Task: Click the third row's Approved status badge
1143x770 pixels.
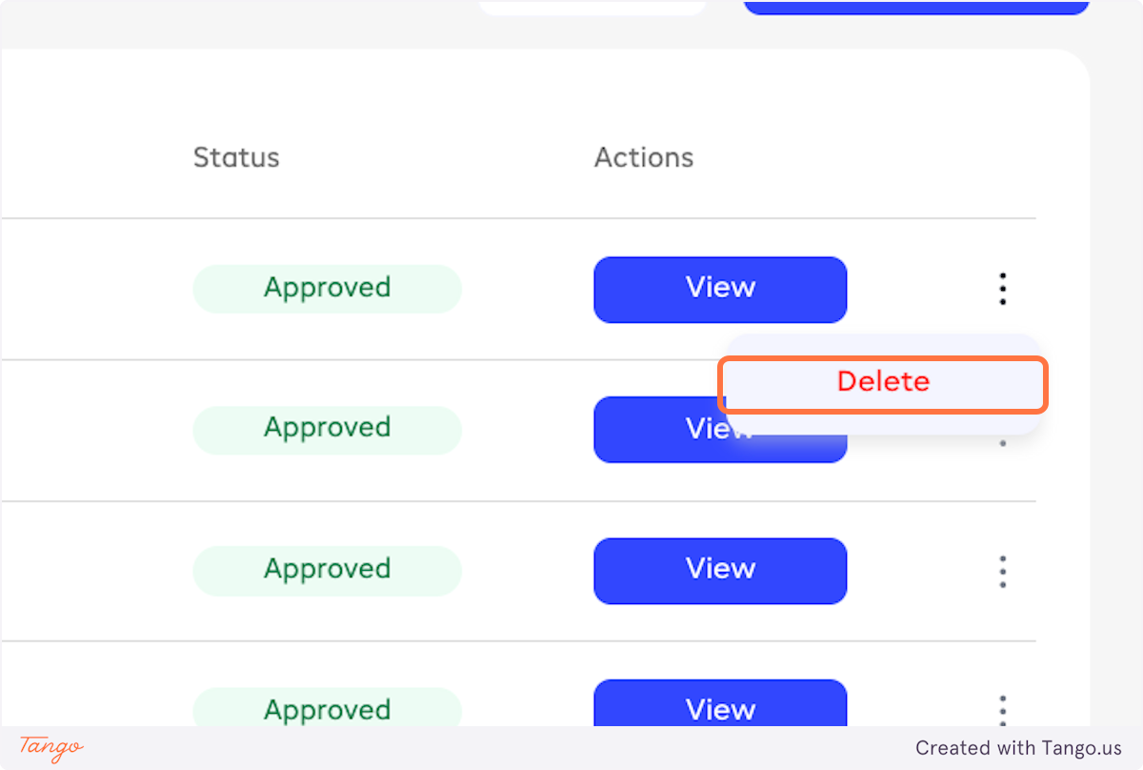Action: click(x=327, y=570)
